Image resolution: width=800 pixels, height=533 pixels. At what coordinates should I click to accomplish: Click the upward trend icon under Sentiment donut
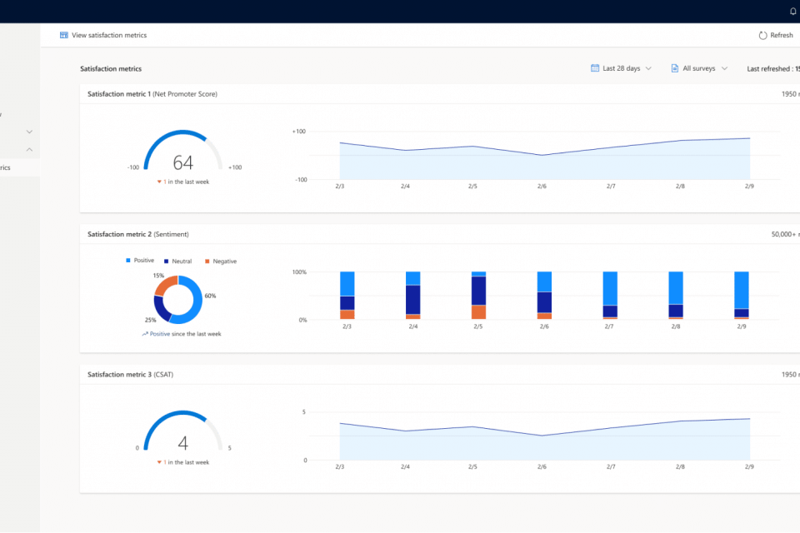pos(145,334)
